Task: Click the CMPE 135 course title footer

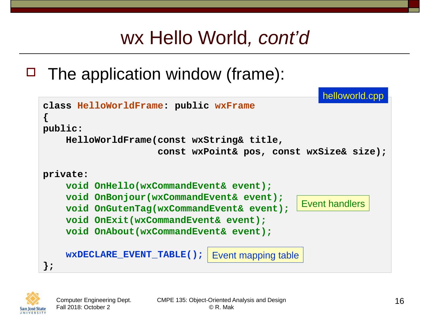Action: click(x=221, y=300)
